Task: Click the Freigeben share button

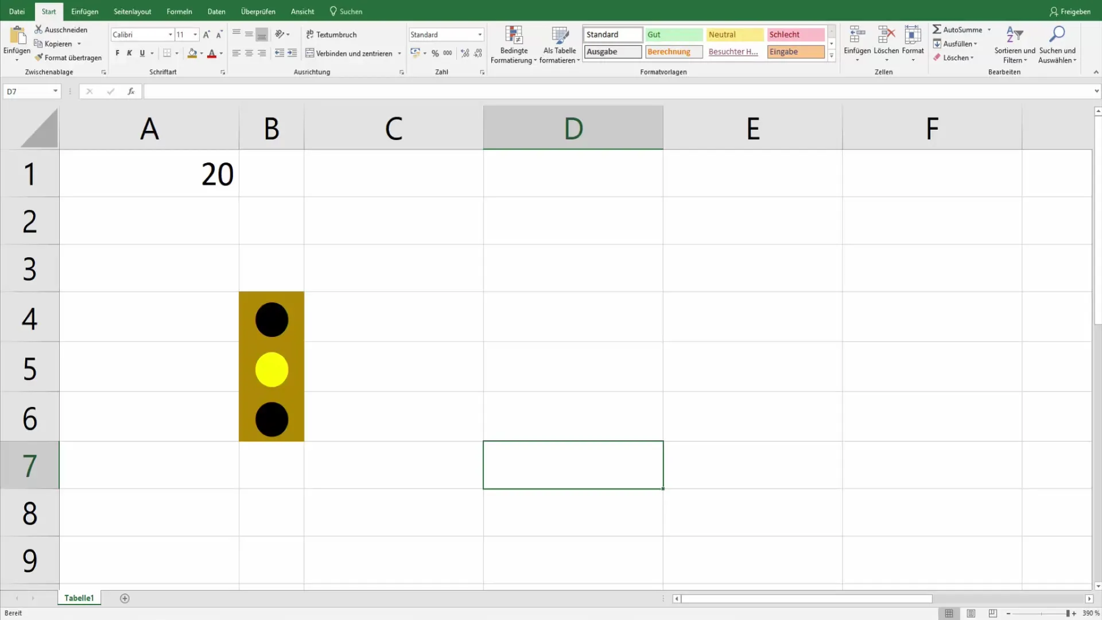Action: click(1070, 11)
